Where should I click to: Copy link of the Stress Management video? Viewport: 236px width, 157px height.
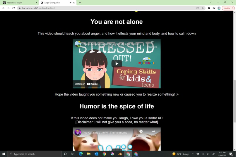(153, 44)
